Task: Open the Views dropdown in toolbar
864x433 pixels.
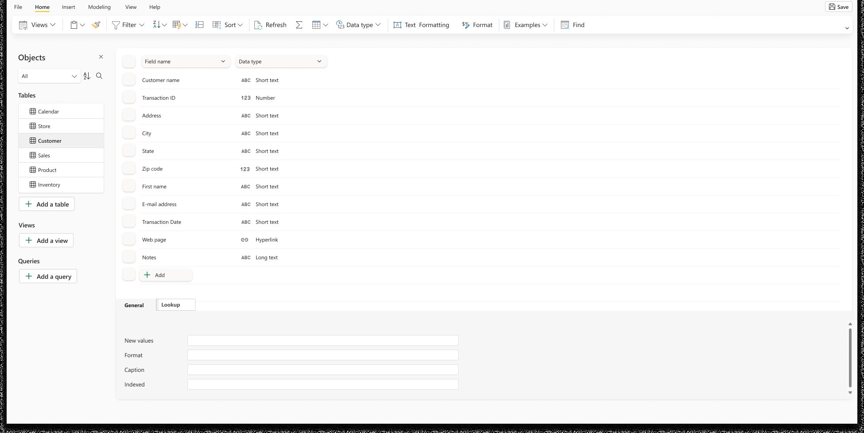Action: point(37,25)
